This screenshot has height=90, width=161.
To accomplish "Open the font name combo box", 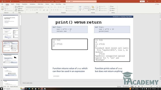I will [32, 7].
